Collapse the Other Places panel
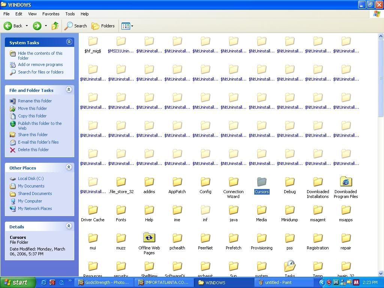This screenshot has width=384, height=288. pos(69,167)
